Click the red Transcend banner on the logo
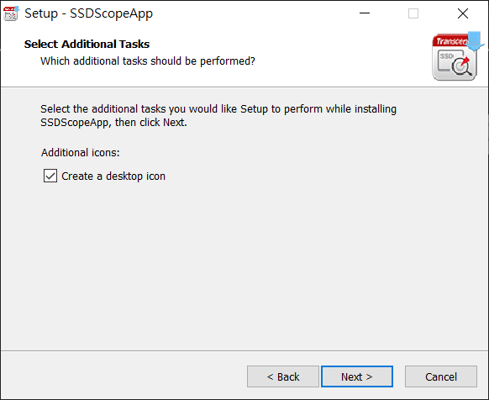Image resolution: width=489 pixels, height=400 pixels. point(450,41)
